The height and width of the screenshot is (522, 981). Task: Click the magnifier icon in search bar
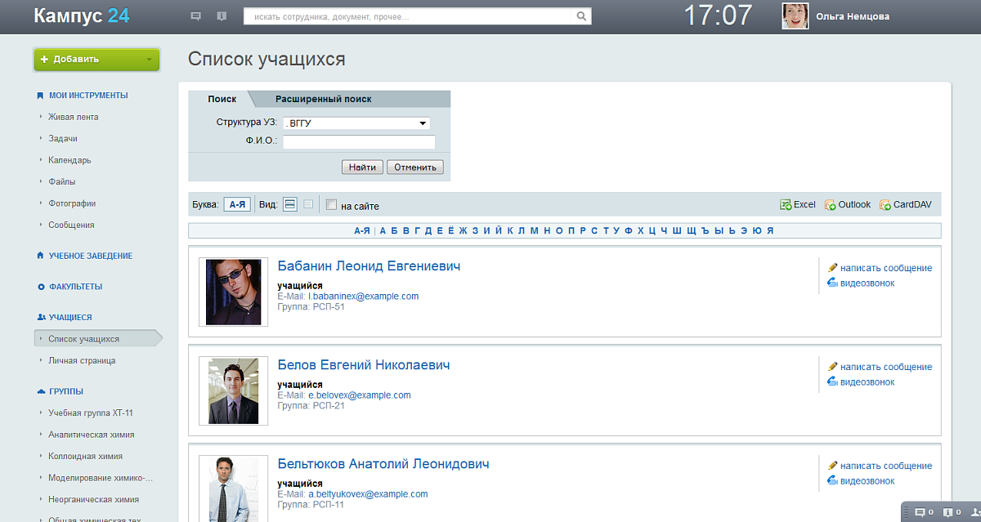(582, 16)
